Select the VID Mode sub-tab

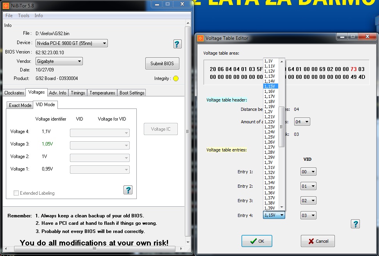(x=45, y=105)
